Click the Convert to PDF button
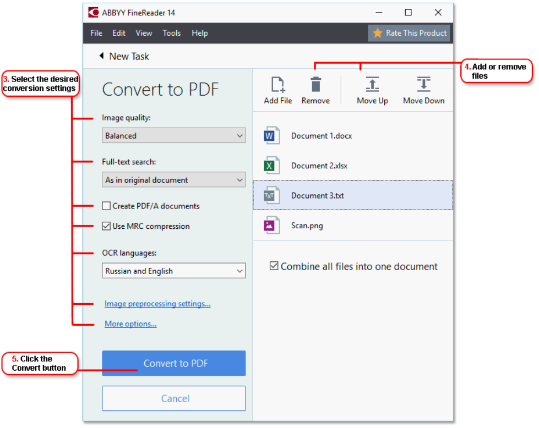Viewport: 539px width, 428px height. tap(173, 363)
